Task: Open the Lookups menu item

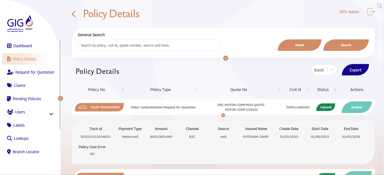Action: pos(21,138)
